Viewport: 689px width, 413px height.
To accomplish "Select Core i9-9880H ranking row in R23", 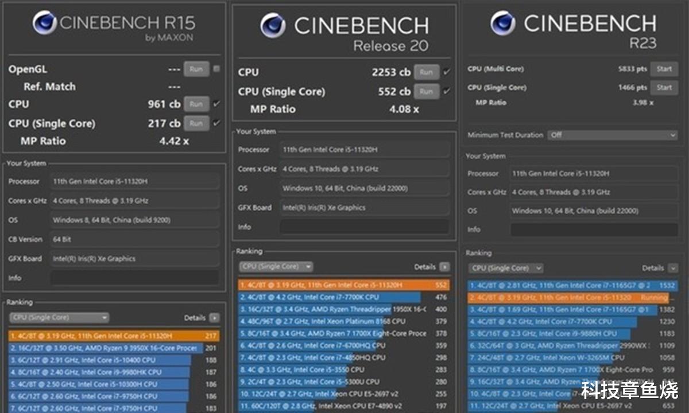I will [574, 333].
